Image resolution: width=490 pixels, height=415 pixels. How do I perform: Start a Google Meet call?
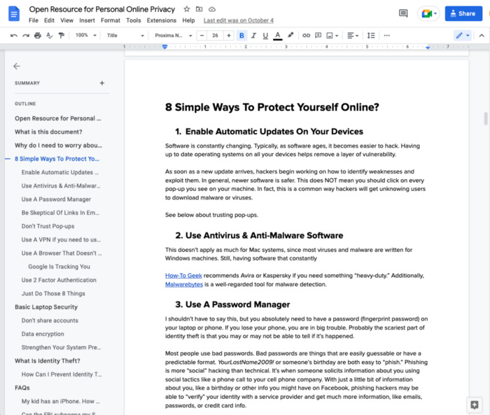(x=428, y=13)
